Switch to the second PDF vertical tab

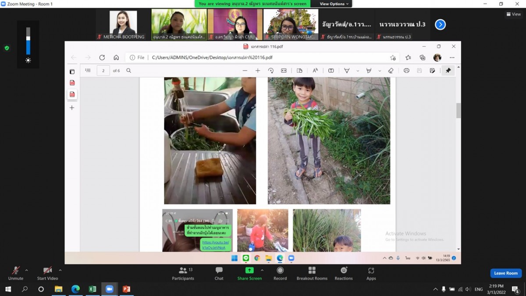click(72, 94)
